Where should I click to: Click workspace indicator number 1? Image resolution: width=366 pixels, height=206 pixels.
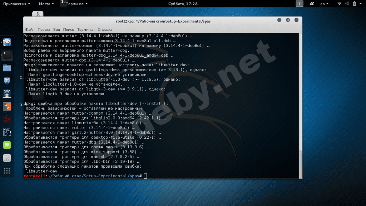click(x=300, y=4)
